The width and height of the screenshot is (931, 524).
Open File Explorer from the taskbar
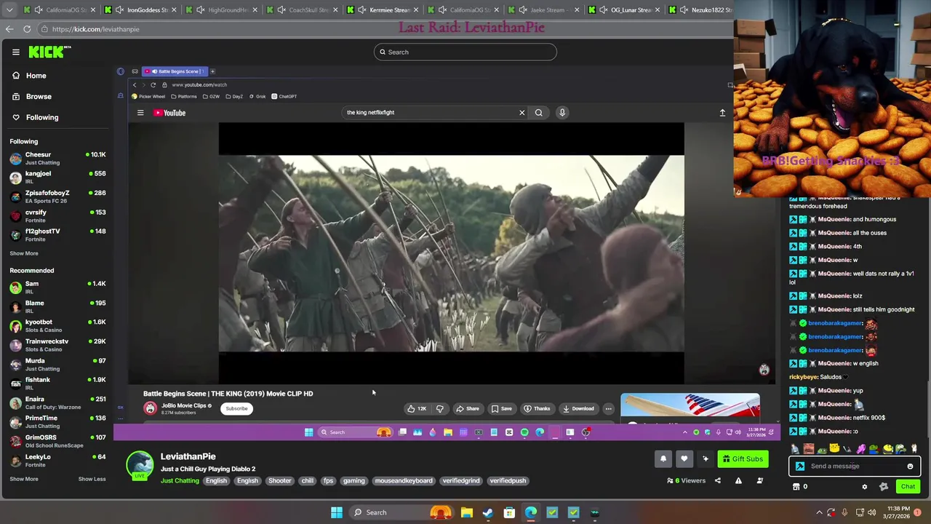[x=467, y=512]
